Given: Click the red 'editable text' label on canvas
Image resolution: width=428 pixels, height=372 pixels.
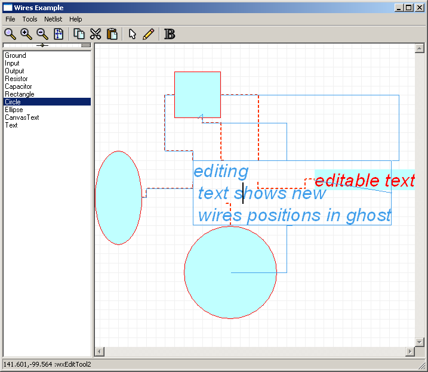Looking at the screenshot, I should click(x=364, y=181).
